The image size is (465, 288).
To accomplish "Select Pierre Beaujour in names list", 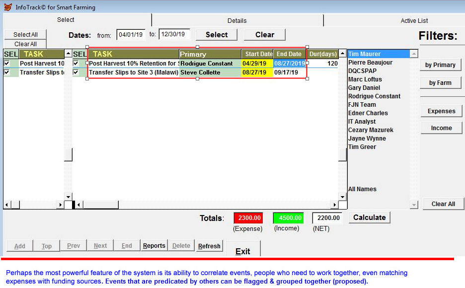I will 370,63.
